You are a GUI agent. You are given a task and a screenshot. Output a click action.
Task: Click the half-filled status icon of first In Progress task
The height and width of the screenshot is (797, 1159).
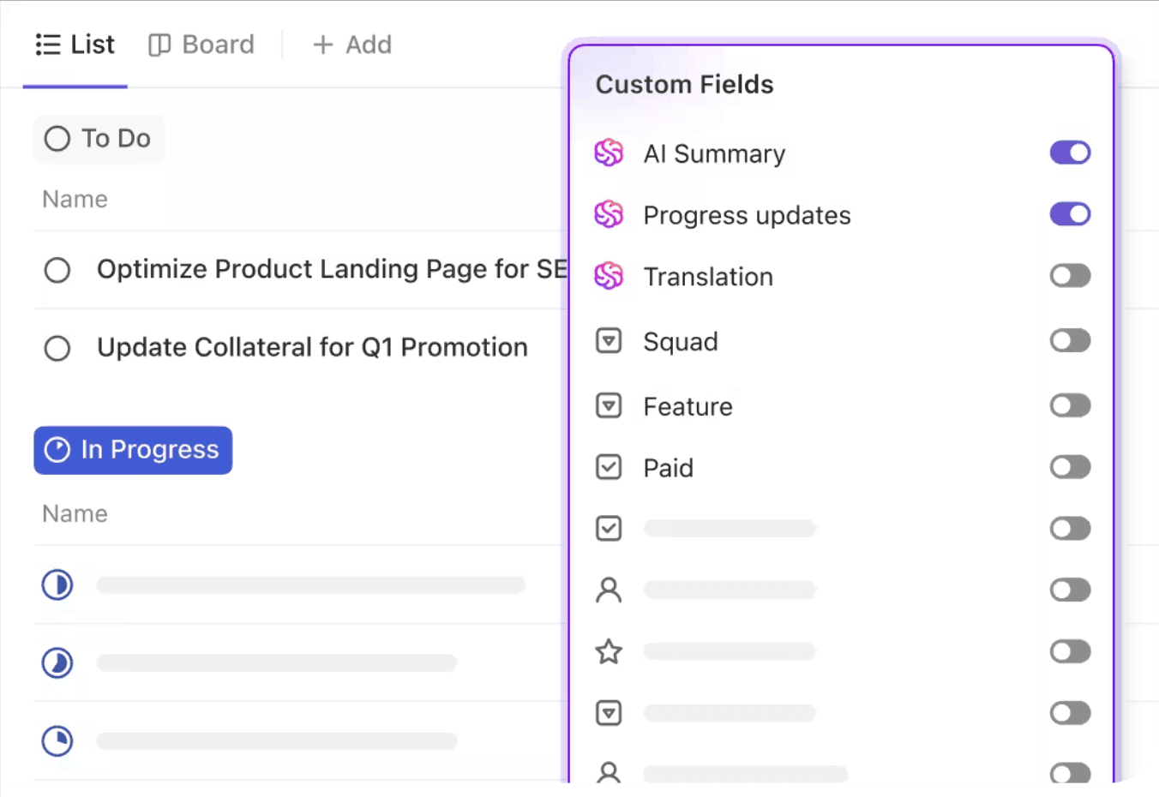click(57, 585)
